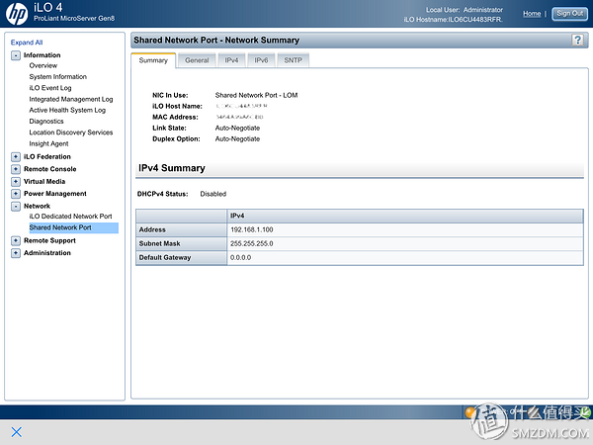Close overlay with the blue X icon
This screenshot has width=593, height=445.
point(17,432)
